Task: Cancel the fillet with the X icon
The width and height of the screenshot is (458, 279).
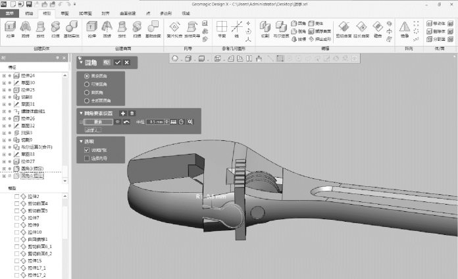Action: 126,62
